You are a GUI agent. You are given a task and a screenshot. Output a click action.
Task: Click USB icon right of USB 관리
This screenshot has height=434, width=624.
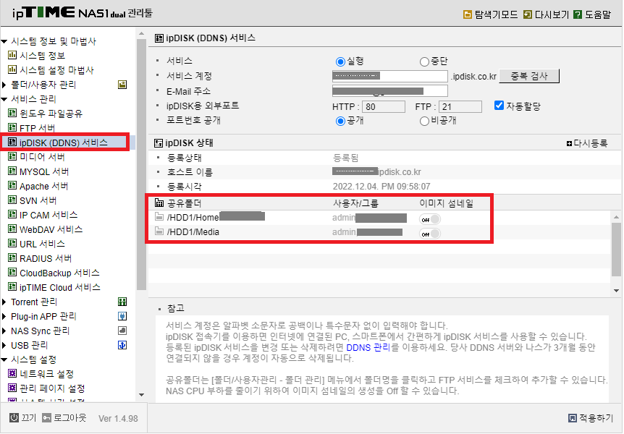(122, 345)
